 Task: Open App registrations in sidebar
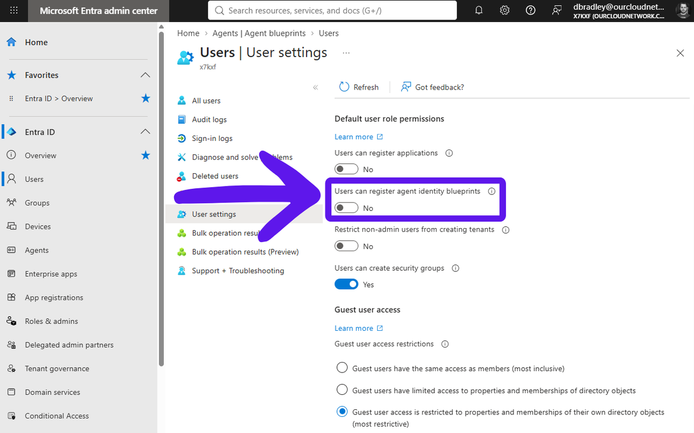54,297
